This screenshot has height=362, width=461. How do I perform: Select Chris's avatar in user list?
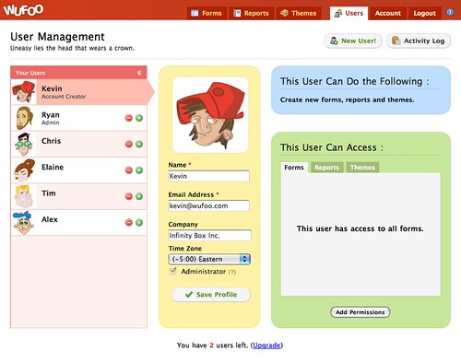(x=24, y=145)
